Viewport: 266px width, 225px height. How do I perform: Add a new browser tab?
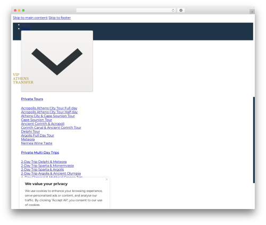252,12
